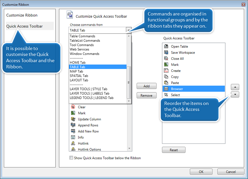Click commands list scrollbar down arrow
The width and height of the screenshot is (248, 179).
(129, 148)
